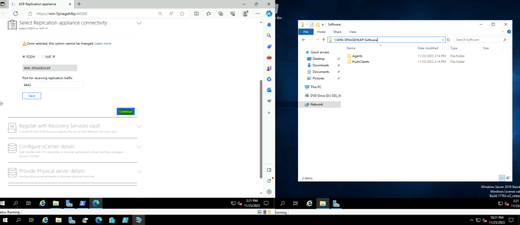
Task: Open Drop paper plane icon in sidebar
Action: pos(269,101)
